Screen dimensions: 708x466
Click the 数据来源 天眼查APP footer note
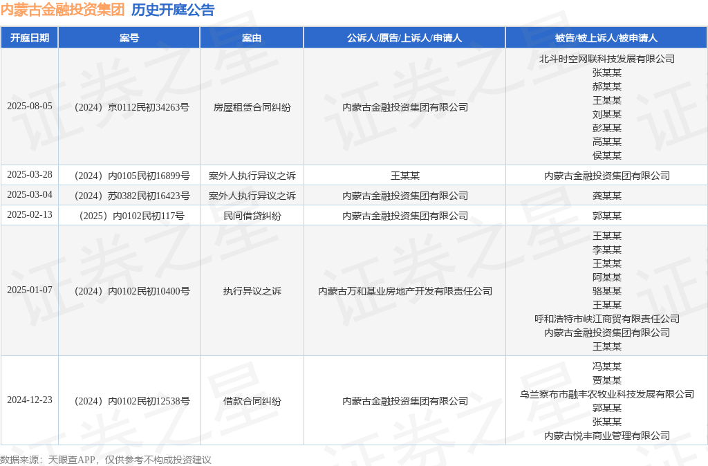106,460
